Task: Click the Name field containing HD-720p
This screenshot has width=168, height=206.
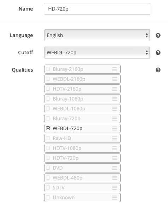Action: pyautogui.click(x=97, y=9)
